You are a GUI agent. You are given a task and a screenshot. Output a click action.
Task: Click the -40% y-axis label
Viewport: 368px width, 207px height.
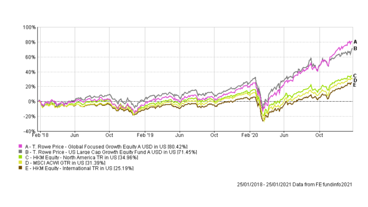29,131
